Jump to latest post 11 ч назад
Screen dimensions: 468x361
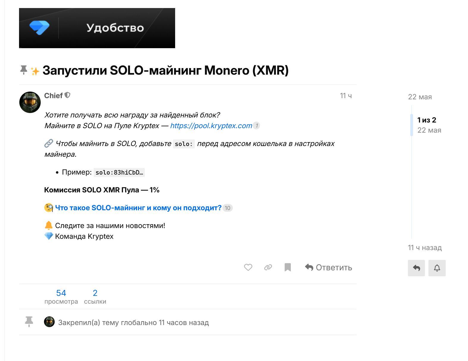click(425, 248)
